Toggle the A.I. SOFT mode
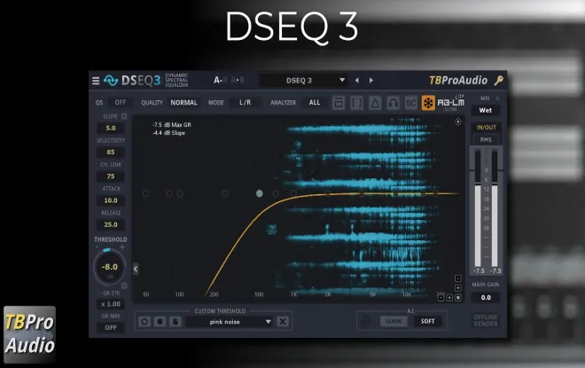The width and height of the screenshot is (585, 368). point(427,321)
